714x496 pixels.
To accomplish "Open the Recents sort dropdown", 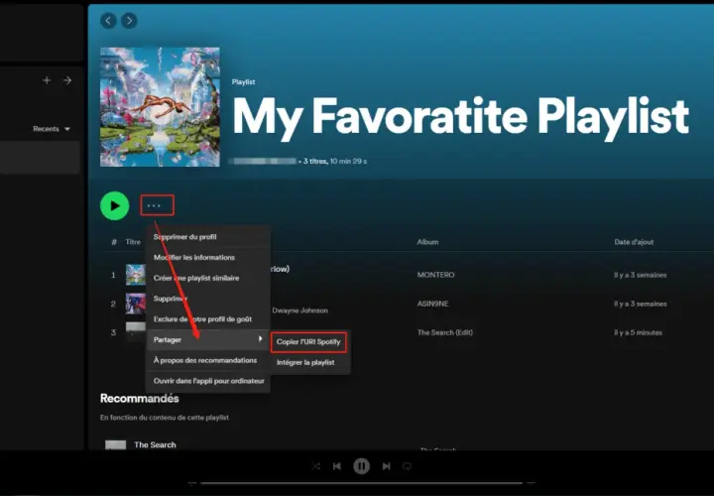I will (x=51, y=129).
